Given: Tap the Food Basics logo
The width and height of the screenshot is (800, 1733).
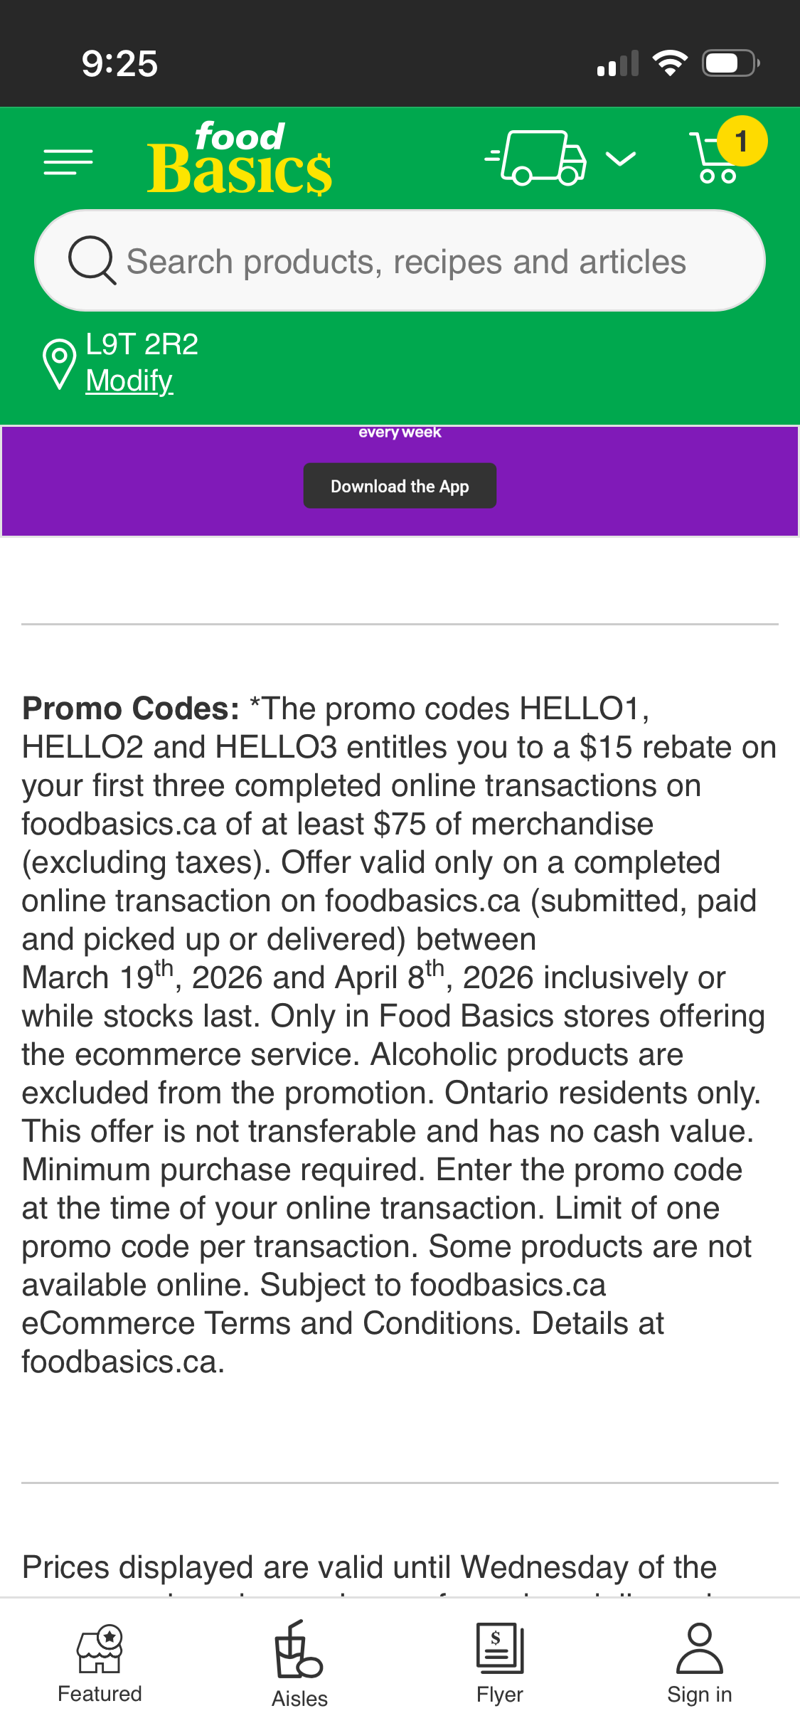Looking at the screenshot, I should 240,159.
